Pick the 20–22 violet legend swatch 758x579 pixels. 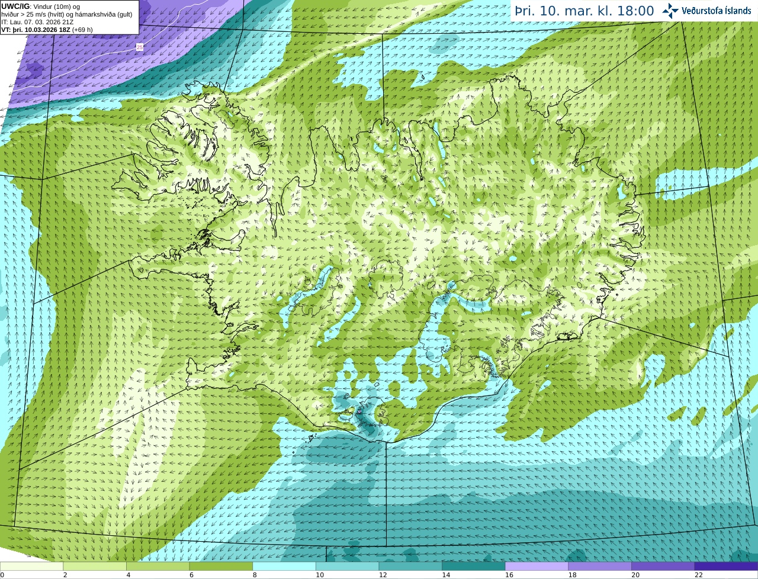(x=663, y=567)
